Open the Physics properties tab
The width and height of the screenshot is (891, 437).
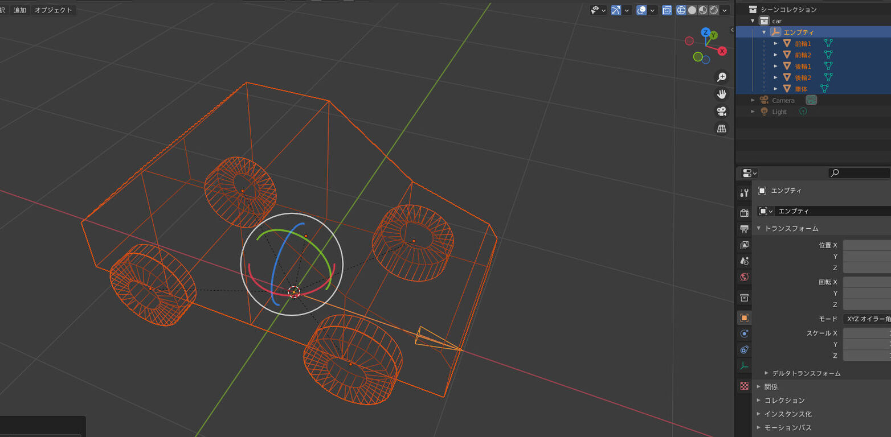pyautogui.click(x=744, y=333)
